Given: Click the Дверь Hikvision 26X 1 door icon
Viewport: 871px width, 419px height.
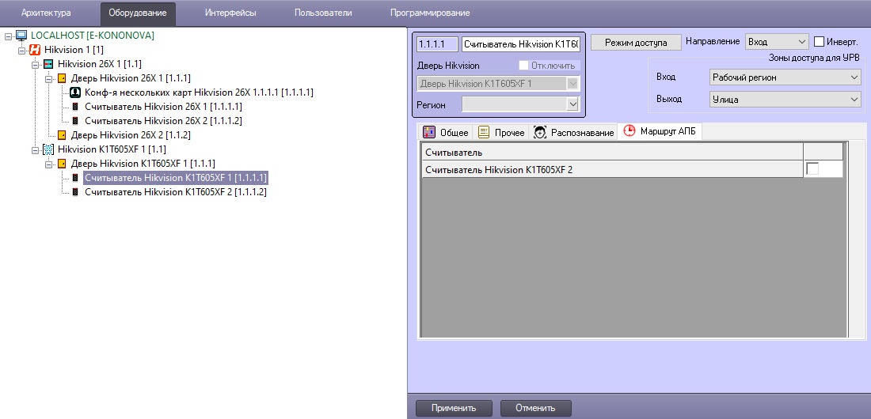Looking at the screenshot, I should click(x=62, y=78).
